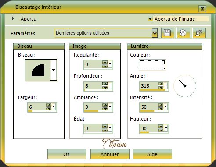Randomize parameters with the dice icon
Image resolution: width=216 pixels, height=167 pixels.
click(x=183, y=33)
